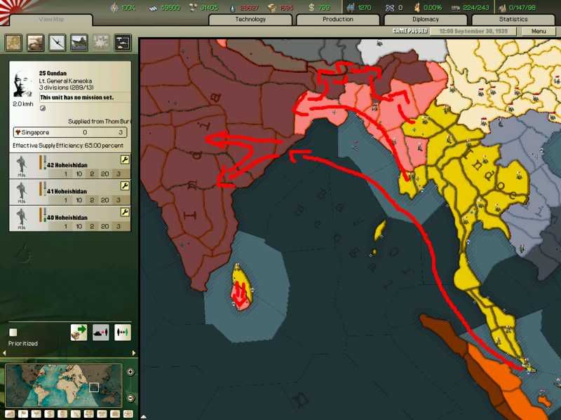Select the ninth map mode button
The image size is (561, 420).
[115, 414]
